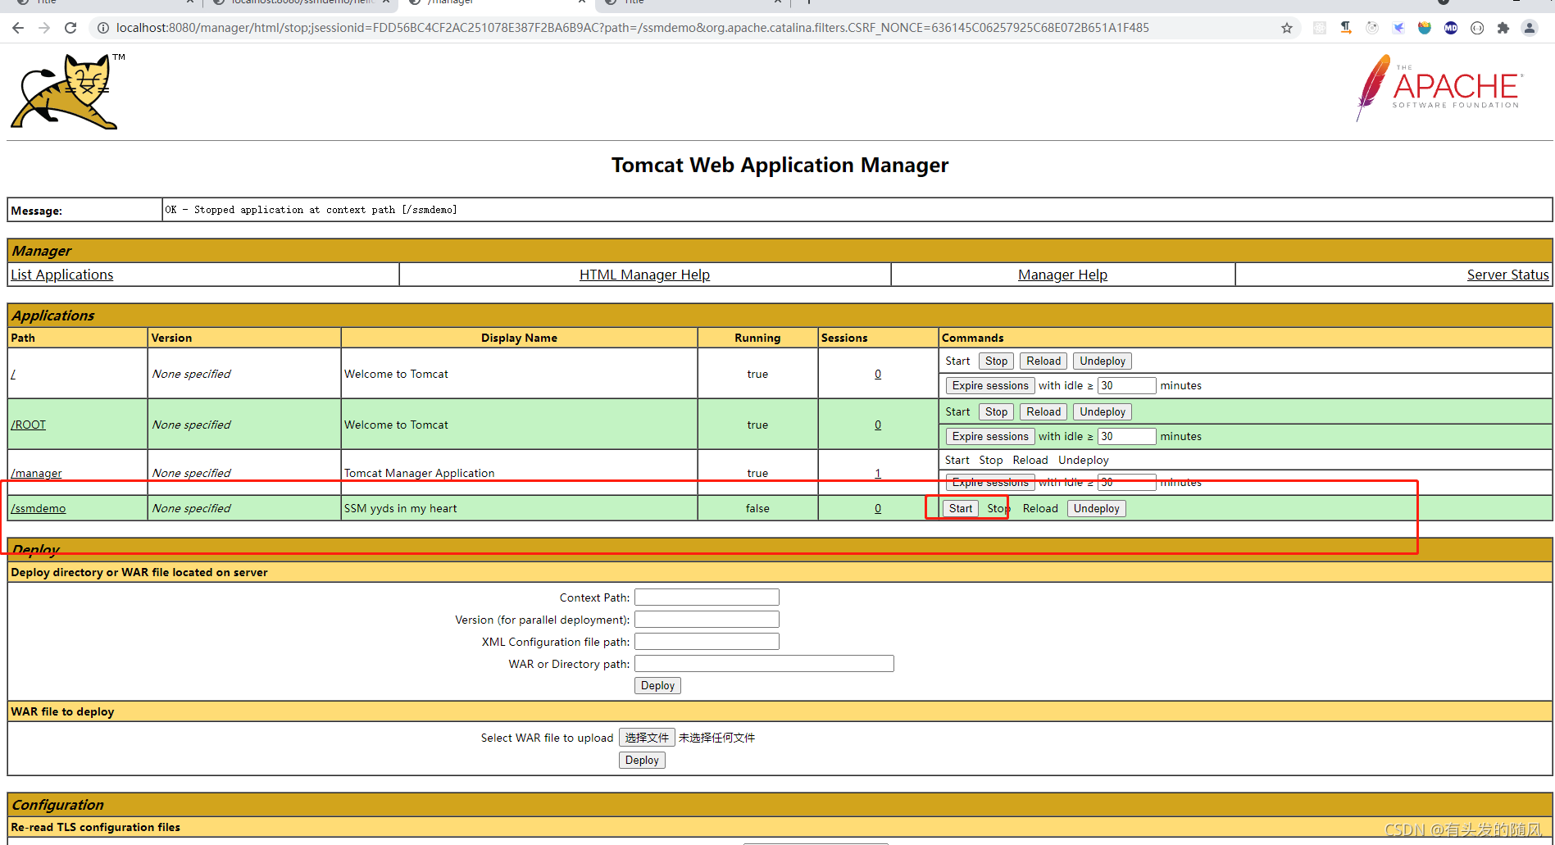Click the 'OK - Stopped application' message text

[x=311, y=210]
